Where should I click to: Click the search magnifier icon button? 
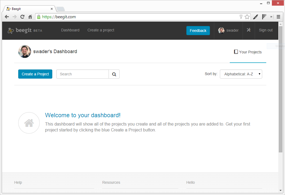[114, 74]
